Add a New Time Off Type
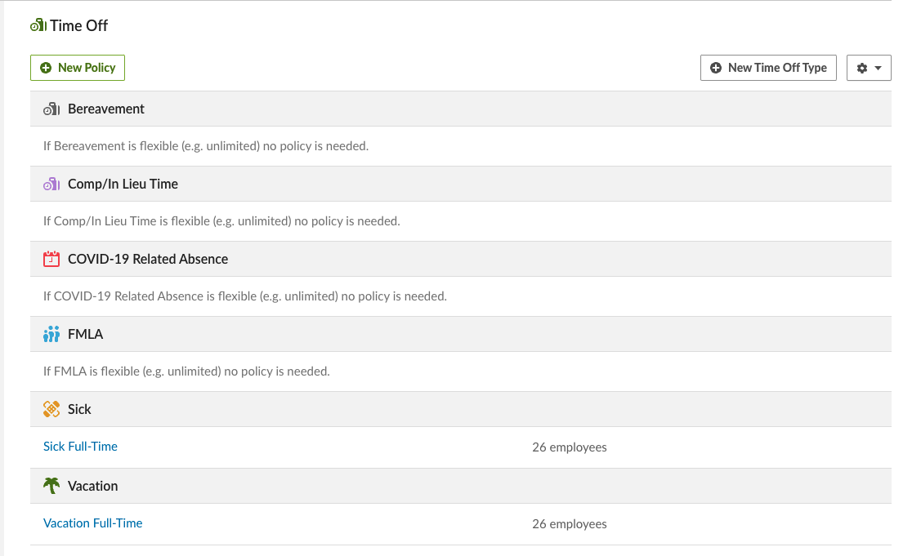Image resolution: width=921 pixels, height=556 pixels. pos(768,68)
